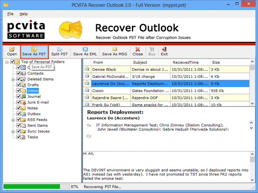Sort emails by Size column header
Screen dimensions: 258x193
229,62
